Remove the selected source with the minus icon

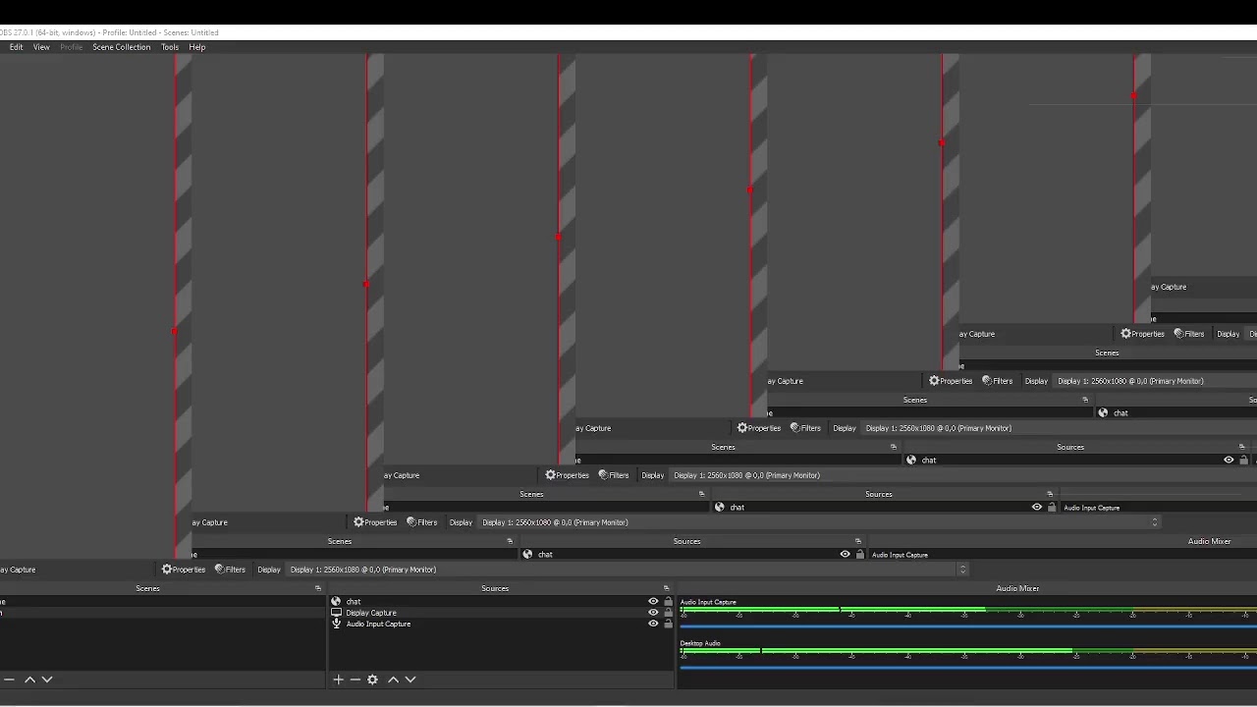(x=355, y=680)
